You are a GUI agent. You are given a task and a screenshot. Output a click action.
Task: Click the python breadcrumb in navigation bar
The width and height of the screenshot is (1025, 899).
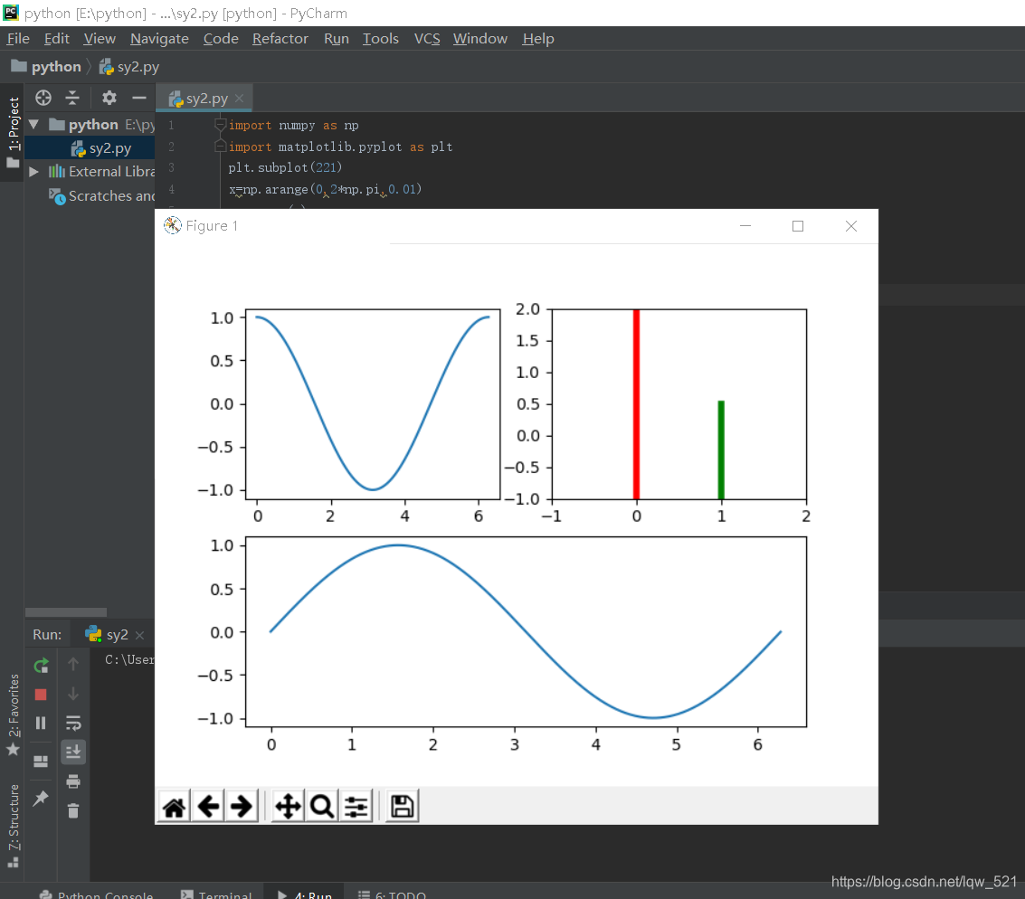(46, 67)
